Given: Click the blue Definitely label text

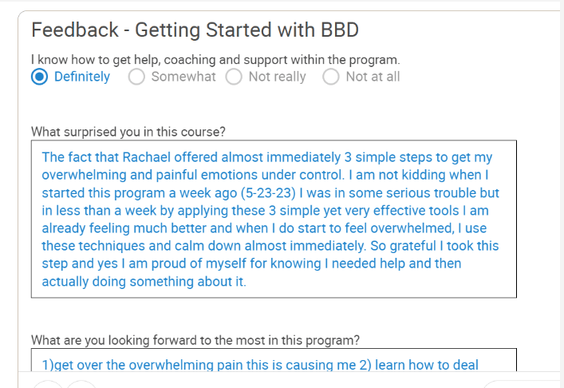Looking at the screenshot, I should 82,77.
